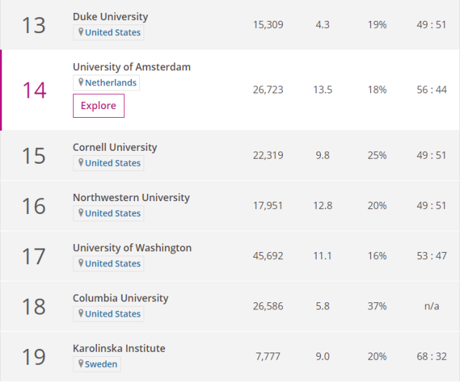Click the pin icon under Cornell University

coord(81,163)
